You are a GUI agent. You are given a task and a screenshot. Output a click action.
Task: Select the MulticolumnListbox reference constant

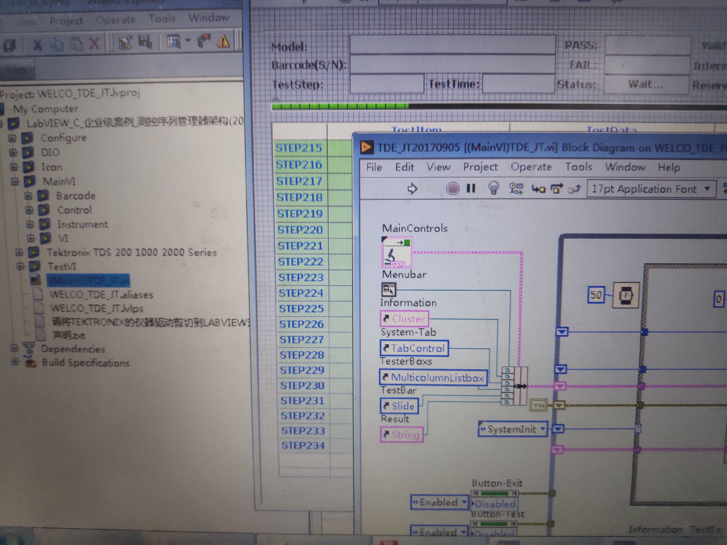click(434, 377)
